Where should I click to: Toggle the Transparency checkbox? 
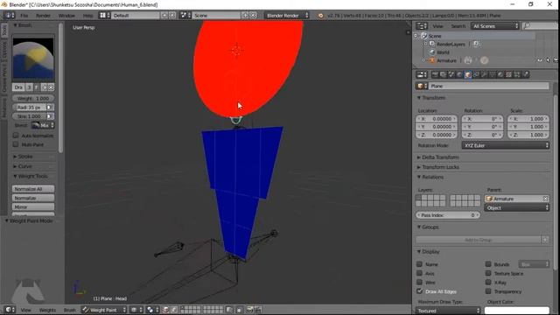pyautogui.click(x=488, y=291)
